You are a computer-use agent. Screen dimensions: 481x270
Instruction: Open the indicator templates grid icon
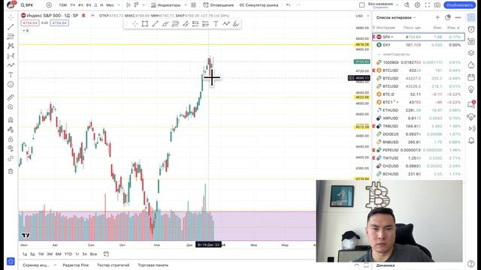tap(194, 5)
